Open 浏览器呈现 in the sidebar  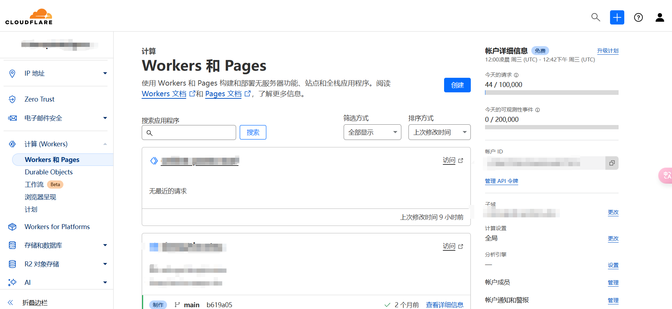point(40,197)
